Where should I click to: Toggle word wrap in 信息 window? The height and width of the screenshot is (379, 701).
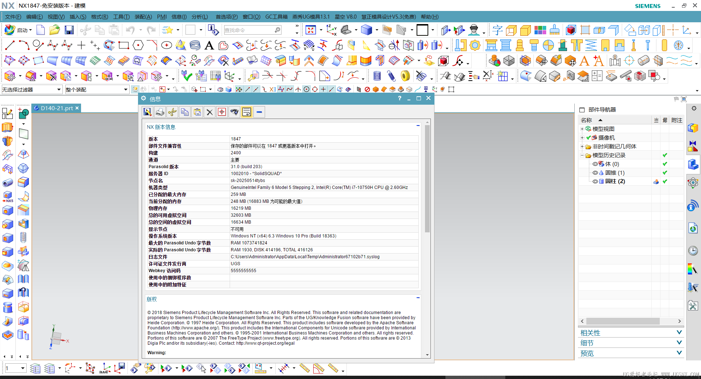(247, 112)
